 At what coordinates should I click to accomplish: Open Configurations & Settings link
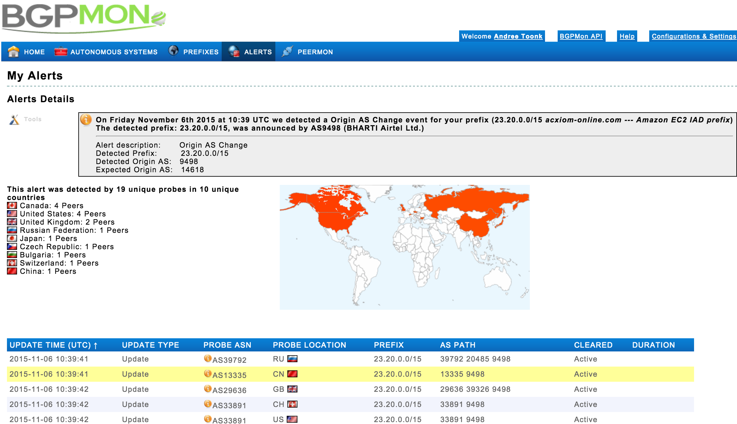click(693, 36)
